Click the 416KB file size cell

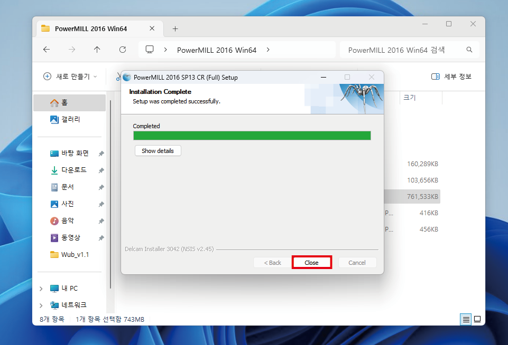[429, 213]
